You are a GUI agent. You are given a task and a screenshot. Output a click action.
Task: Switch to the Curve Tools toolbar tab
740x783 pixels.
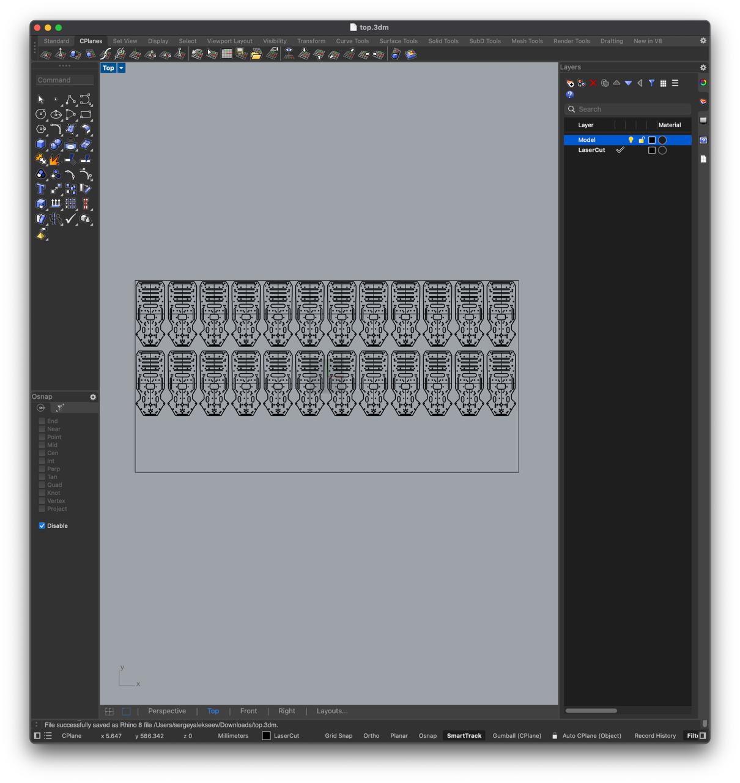tap(352, 41)
